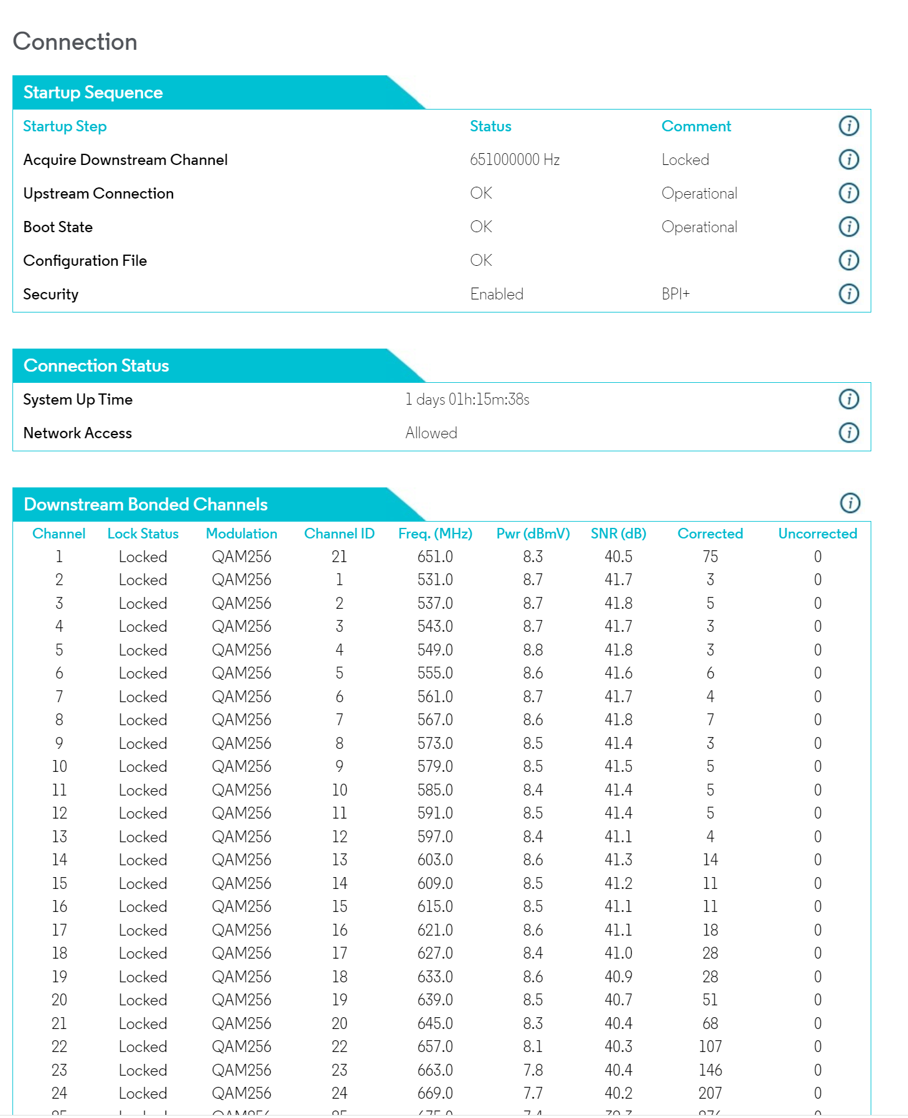Viewport: 908px width, 1118px height.
Task: Click info icon beside Startup Step header
Action: [848, 126]
